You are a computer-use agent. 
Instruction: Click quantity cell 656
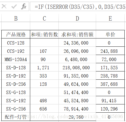pyautogui.click(x=44, y=109)
